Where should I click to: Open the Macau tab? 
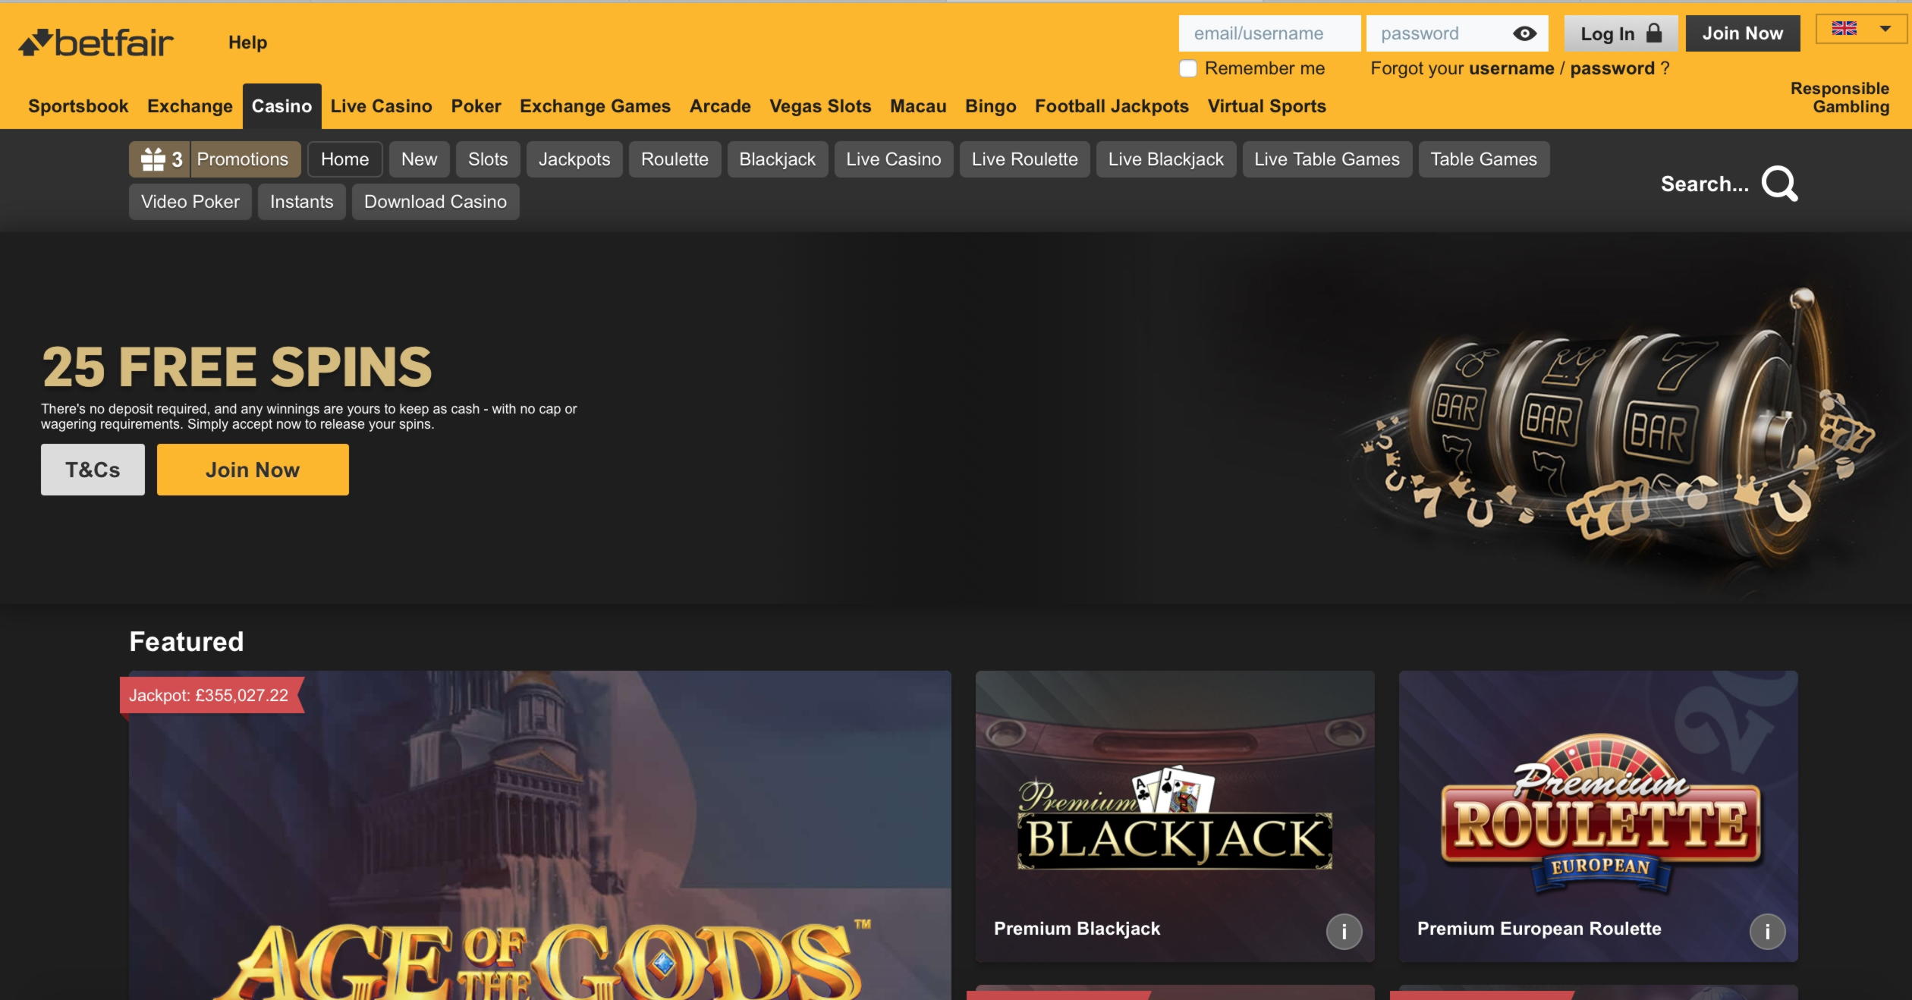[x=918, y=106]
